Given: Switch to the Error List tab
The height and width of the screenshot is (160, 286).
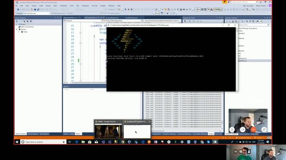Looking at the screenshot, I should pyautogui.click(x=219, y=134).
